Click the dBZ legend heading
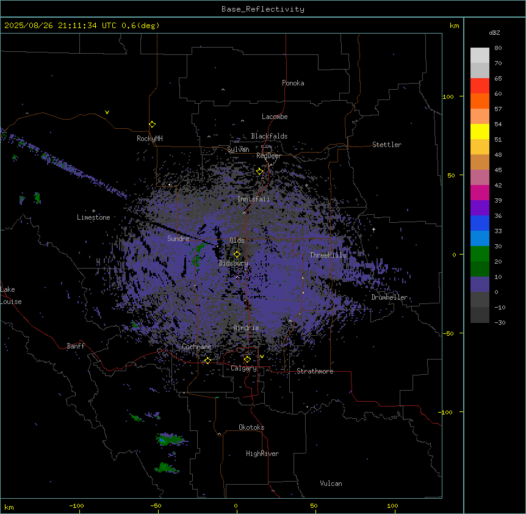Image resolution: width=526 pixels, height=514 pixels. (x=494, y=33)
